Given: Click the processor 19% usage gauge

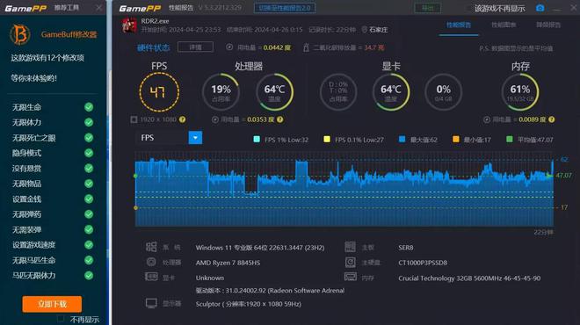Looking at the screenshot, I should click(221, 92).
